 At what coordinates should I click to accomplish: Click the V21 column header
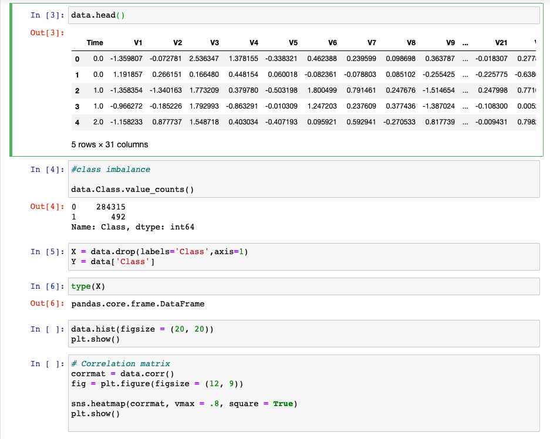(501, 43)
